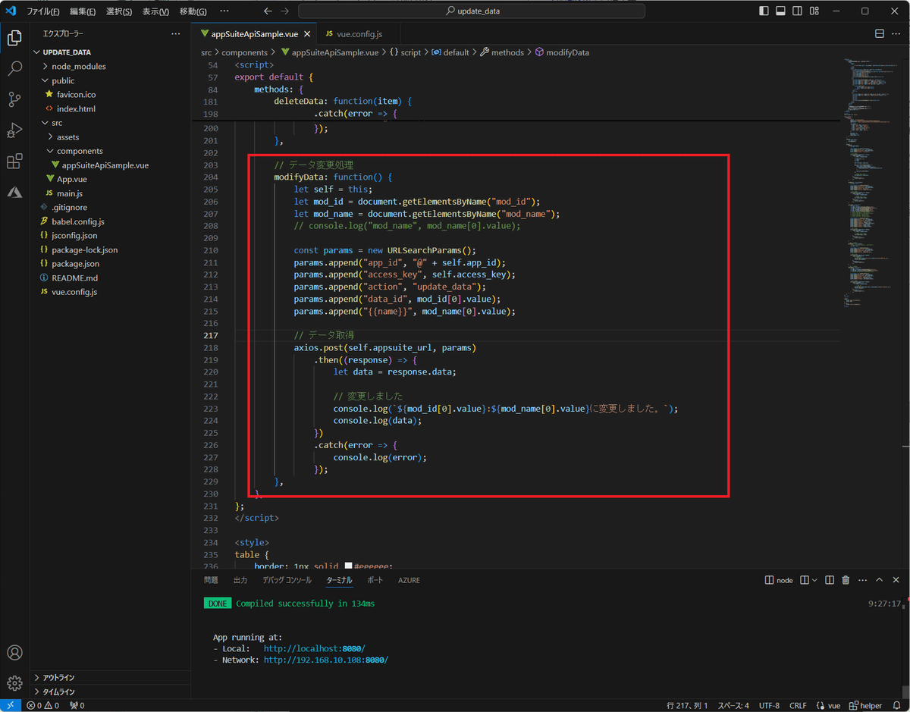Viewport: 910px width, 712px height.
Task: Open the Manage gear icon
Action: click(x=14, y=683)
